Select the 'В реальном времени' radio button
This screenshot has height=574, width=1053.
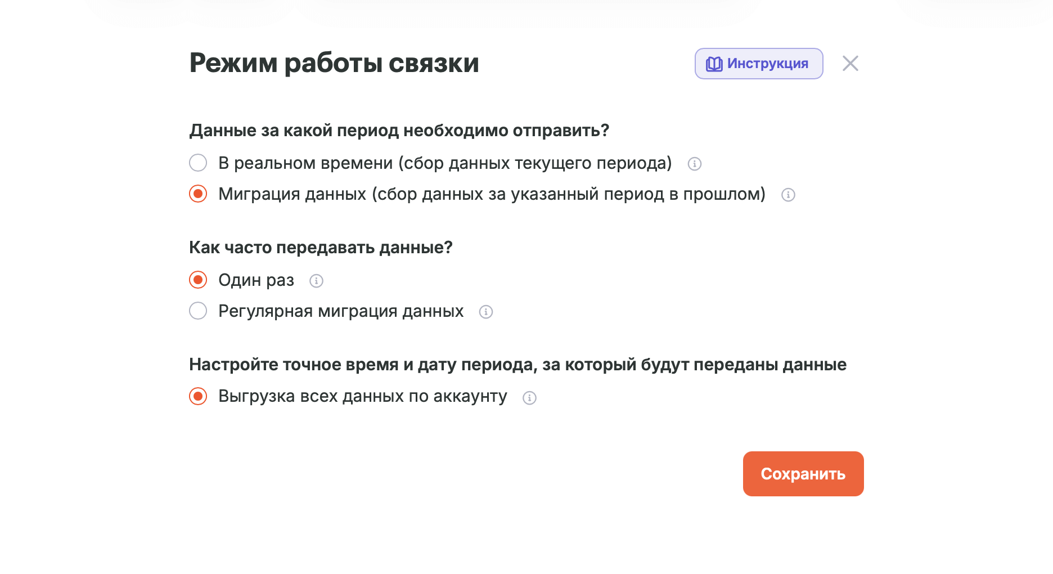pyautogui.click(x=198, y=163)
